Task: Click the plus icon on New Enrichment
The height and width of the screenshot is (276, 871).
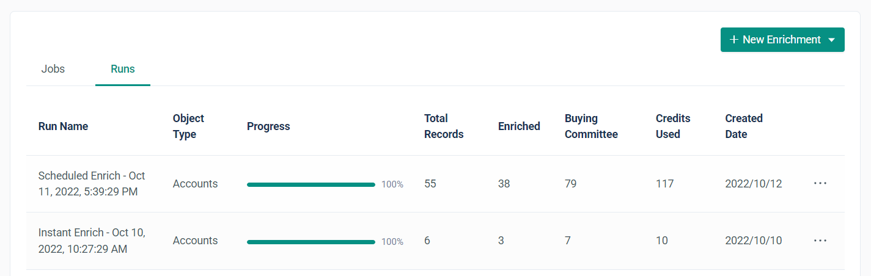Action: pos(734,40)
